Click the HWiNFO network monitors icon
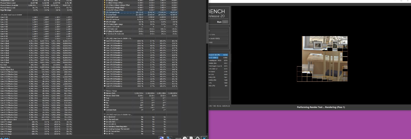Screen dimensions: 411x139 [169, 138]
